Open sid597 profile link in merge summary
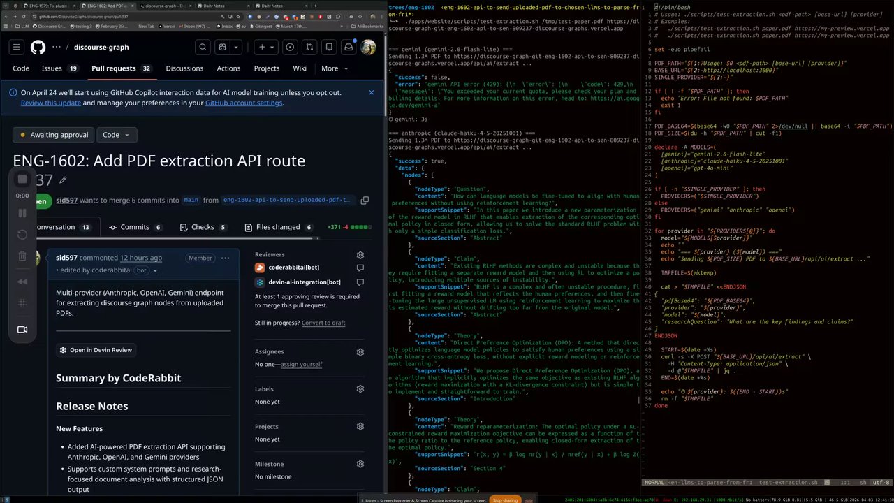894x503 pixels. [x=67, y=201]
